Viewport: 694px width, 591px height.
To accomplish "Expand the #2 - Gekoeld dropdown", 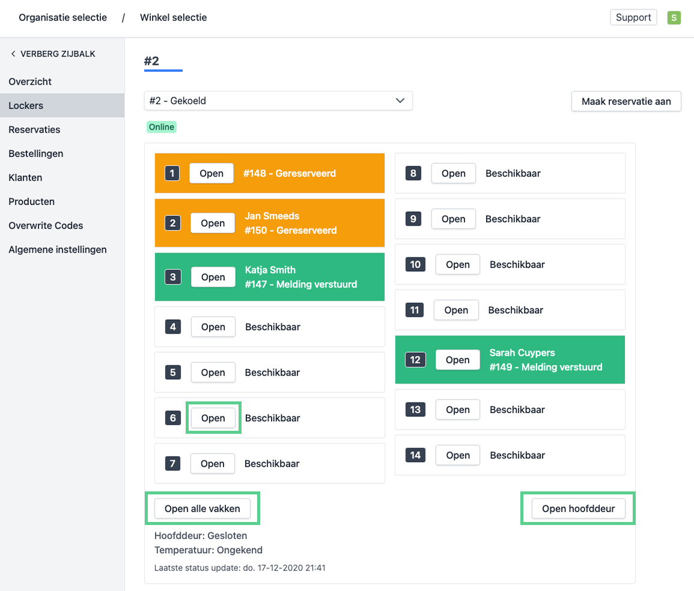I will [278, 101].
